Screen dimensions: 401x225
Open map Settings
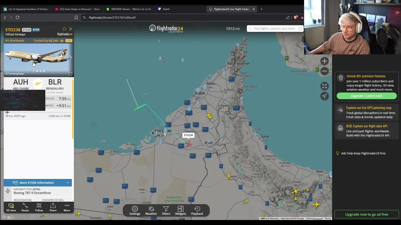tap(135, 211)
